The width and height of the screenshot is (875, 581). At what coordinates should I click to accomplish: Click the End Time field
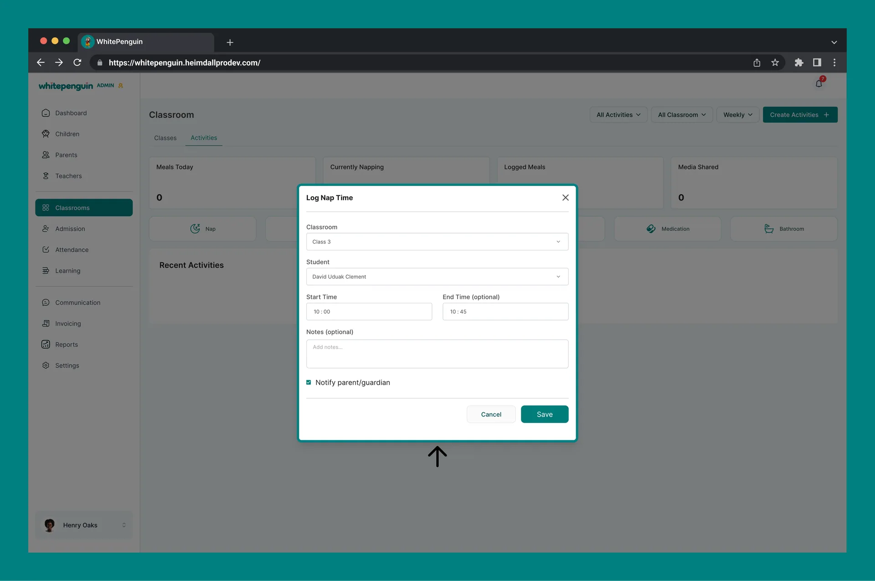point(505,312)
